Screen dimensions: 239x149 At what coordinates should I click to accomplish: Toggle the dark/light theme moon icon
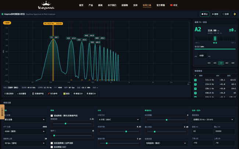pos(235,14)
